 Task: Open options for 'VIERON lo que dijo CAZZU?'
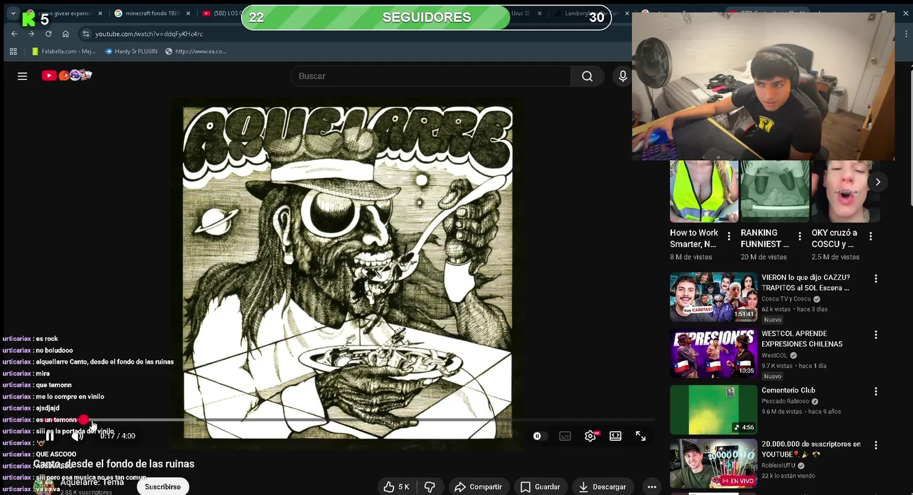[875, 278]
